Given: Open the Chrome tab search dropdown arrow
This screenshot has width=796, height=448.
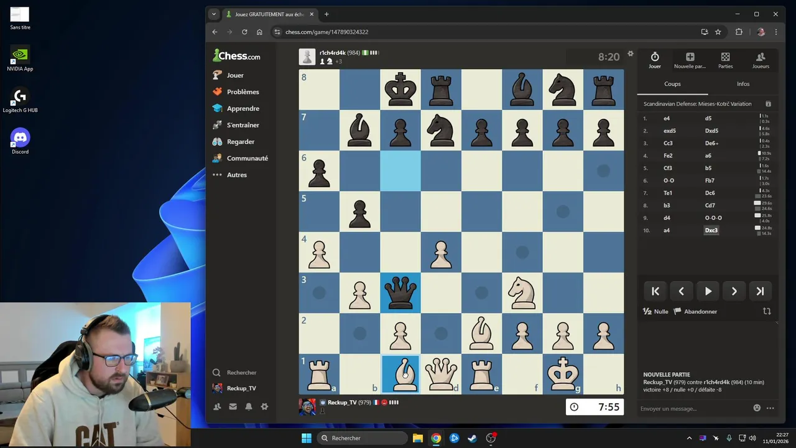Looking at the screenshot, I should (214, 14).
